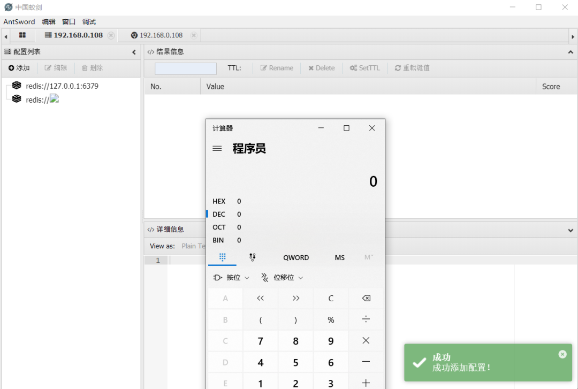Screen dimensions: 578x389
Task: Click the 重载键值 button
Action: pos(412,68)
